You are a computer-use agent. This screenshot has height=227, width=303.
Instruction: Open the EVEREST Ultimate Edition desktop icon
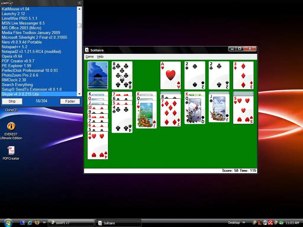[x=11, y=131]
